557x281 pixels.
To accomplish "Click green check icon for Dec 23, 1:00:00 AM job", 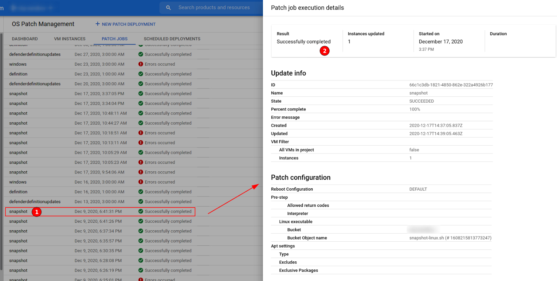I will 141,74.
